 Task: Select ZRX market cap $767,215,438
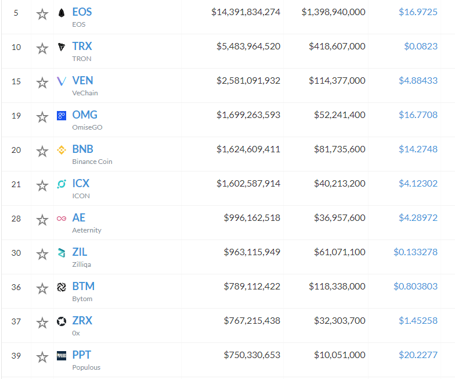coord(252,321)
